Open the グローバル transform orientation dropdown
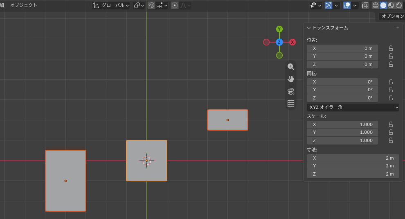The height and width of the screenshot is (219, 405). tap(111, 5)
